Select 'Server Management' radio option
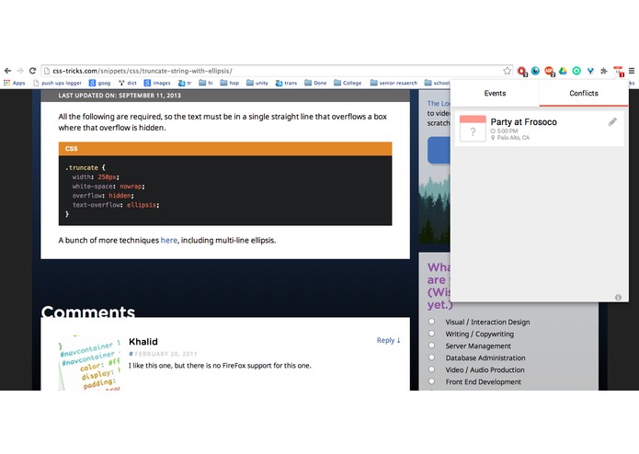 point(431,346)
